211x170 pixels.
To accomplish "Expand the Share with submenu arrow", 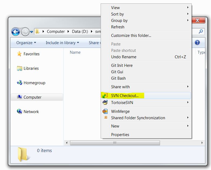I will (x=188, y=87).
